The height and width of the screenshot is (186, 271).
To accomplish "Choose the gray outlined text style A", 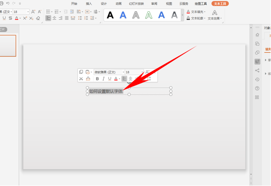I will pyautogui.click(x=136, y=15).
